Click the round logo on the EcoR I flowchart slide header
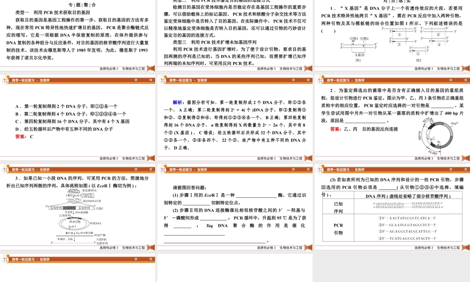 pos(6,170)
